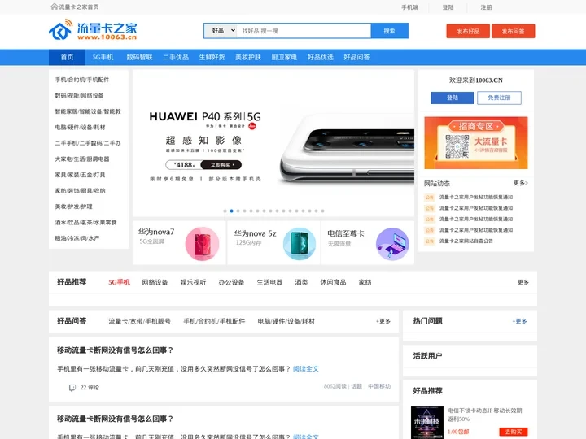Select the 5G手机 tab in 好品推荐

[x=119, y=282]
